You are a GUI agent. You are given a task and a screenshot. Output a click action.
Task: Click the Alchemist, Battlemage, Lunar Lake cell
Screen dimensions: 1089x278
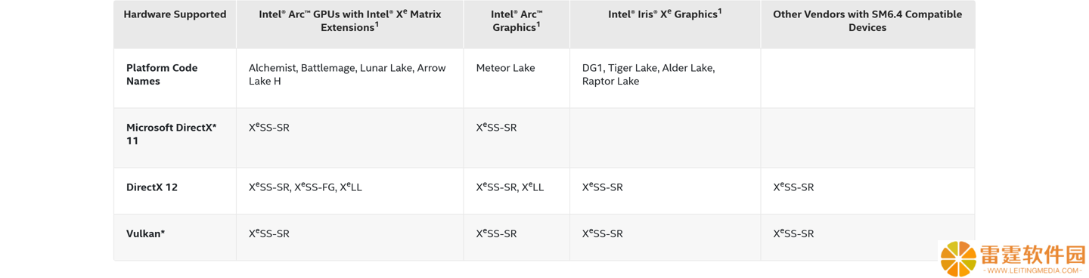point(347,74)
